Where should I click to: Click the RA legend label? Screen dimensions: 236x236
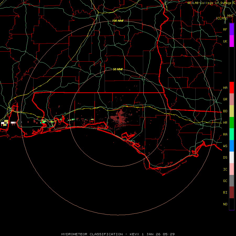tap(225, 135)
